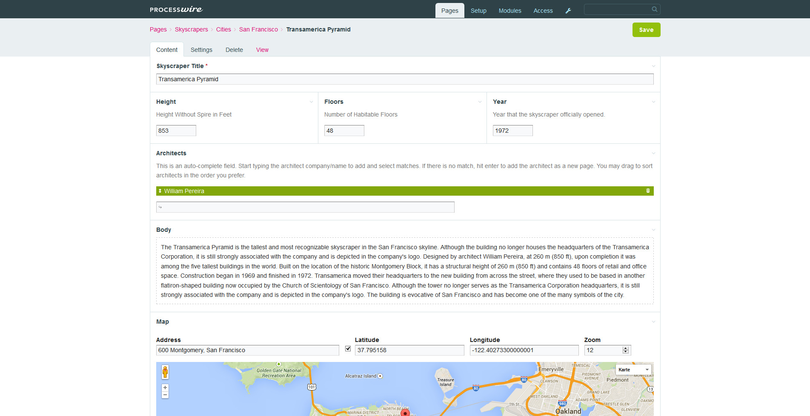Collapse the Architects field
Image resolution: width=810 pixels, height=416 pixels.
[x=653, y=153]
